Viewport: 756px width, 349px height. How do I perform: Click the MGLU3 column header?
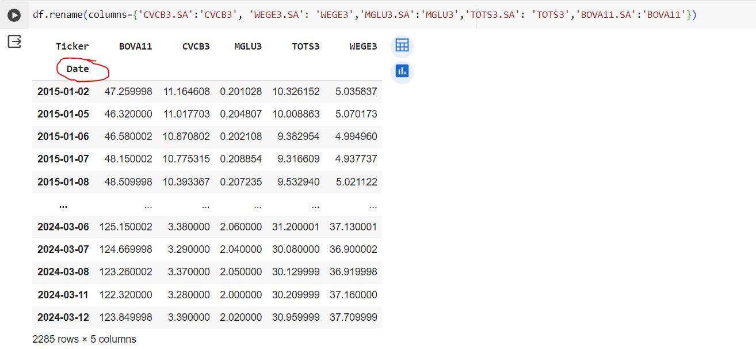click(x=247, y=46)
